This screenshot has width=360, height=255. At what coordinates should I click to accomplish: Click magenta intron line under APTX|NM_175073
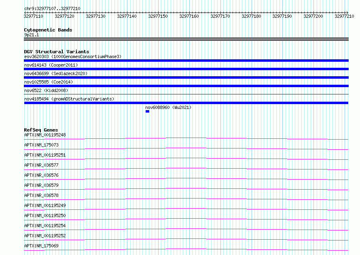186,148
